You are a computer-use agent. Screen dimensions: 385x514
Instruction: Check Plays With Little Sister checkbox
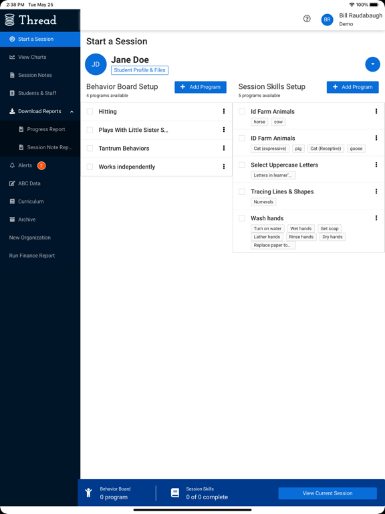90,130
